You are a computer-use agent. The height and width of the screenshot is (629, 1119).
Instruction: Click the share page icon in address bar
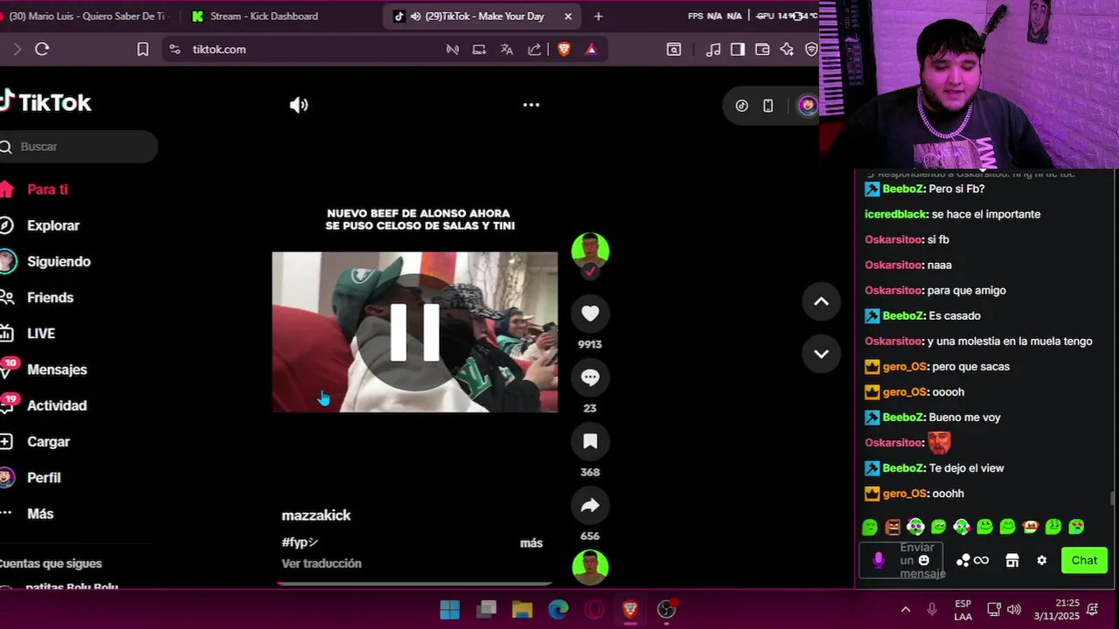pos(534,50)
